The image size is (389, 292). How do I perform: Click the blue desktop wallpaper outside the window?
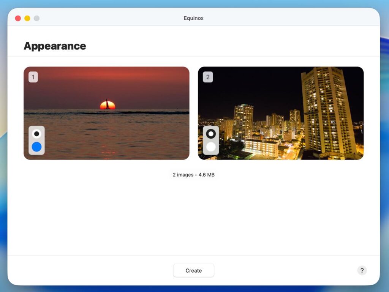click(x=384, y=190)
